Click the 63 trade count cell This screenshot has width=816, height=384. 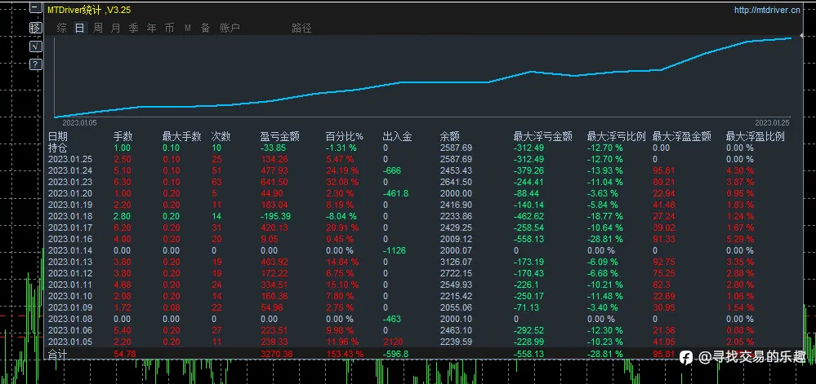point(216,182)
